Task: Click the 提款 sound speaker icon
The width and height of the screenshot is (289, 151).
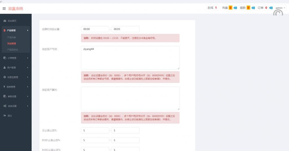Action: [x=253, y=8]
